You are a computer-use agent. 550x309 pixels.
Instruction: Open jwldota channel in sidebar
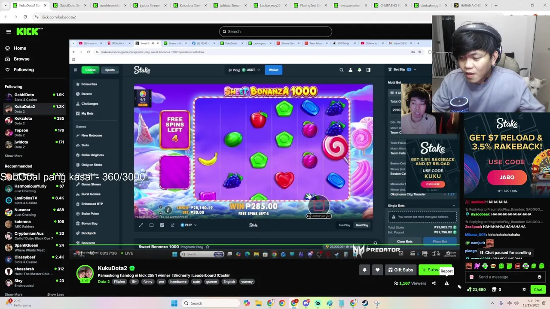point(34,144)
